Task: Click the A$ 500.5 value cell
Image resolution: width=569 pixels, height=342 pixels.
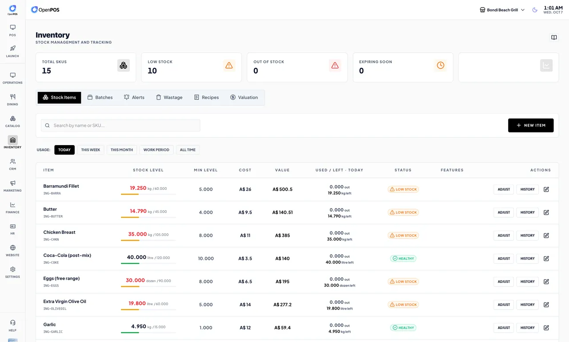Action: 282,189
